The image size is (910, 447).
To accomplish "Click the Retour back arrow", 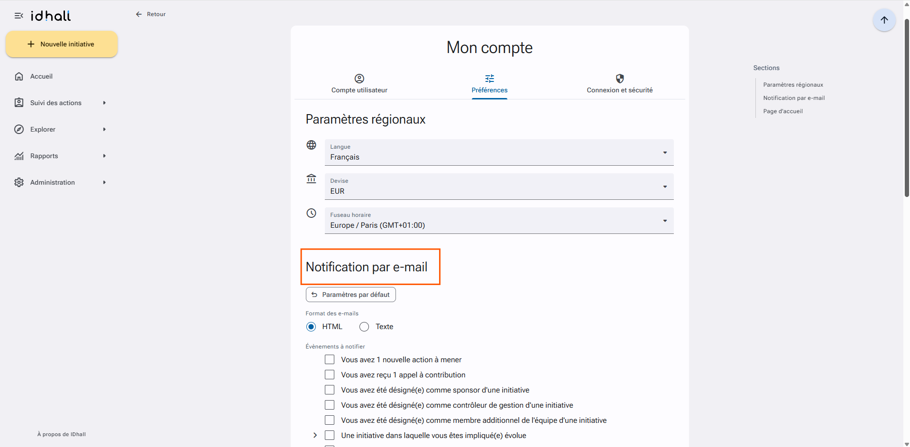I will pyautogui.click(x=139, y=14).
